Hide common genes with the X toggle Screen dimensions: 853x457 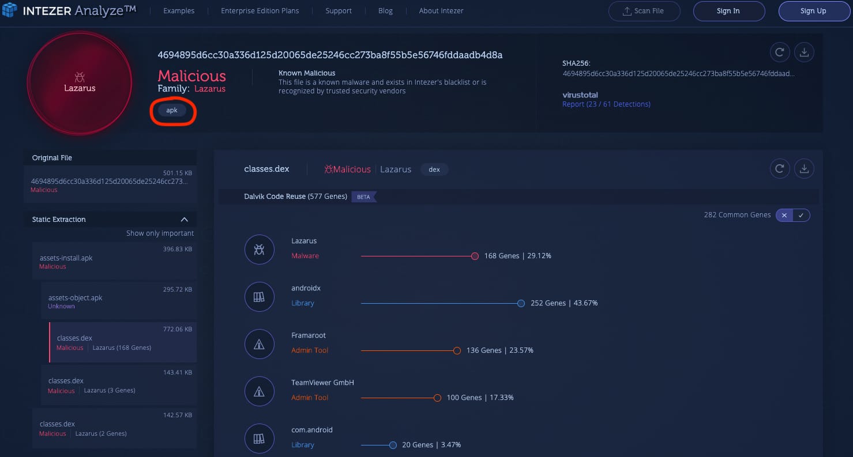[784, 215]
